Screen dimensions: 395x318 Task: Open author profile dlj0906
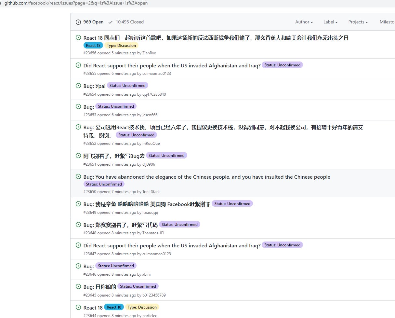149,164
